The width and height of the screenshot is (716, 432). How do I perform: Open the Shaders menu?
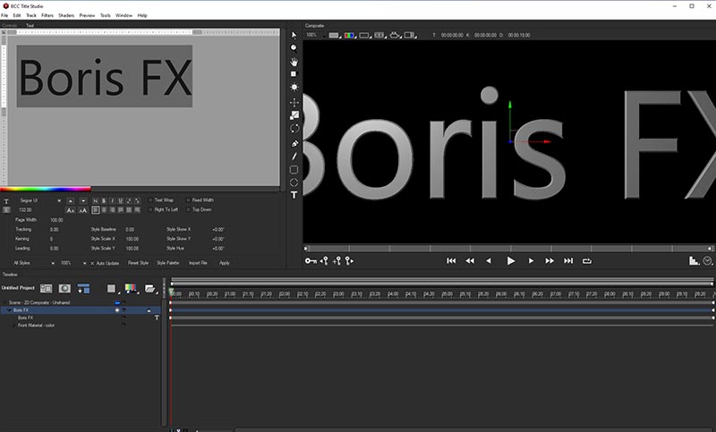click(x=66, y=15)
